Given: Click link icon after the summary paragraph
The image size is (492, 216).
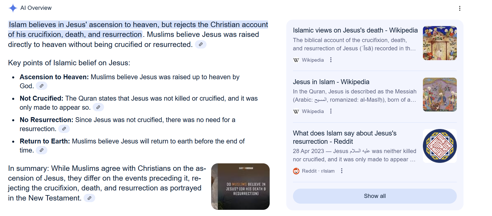Looking at the screenshot, I should pos(89,198).
